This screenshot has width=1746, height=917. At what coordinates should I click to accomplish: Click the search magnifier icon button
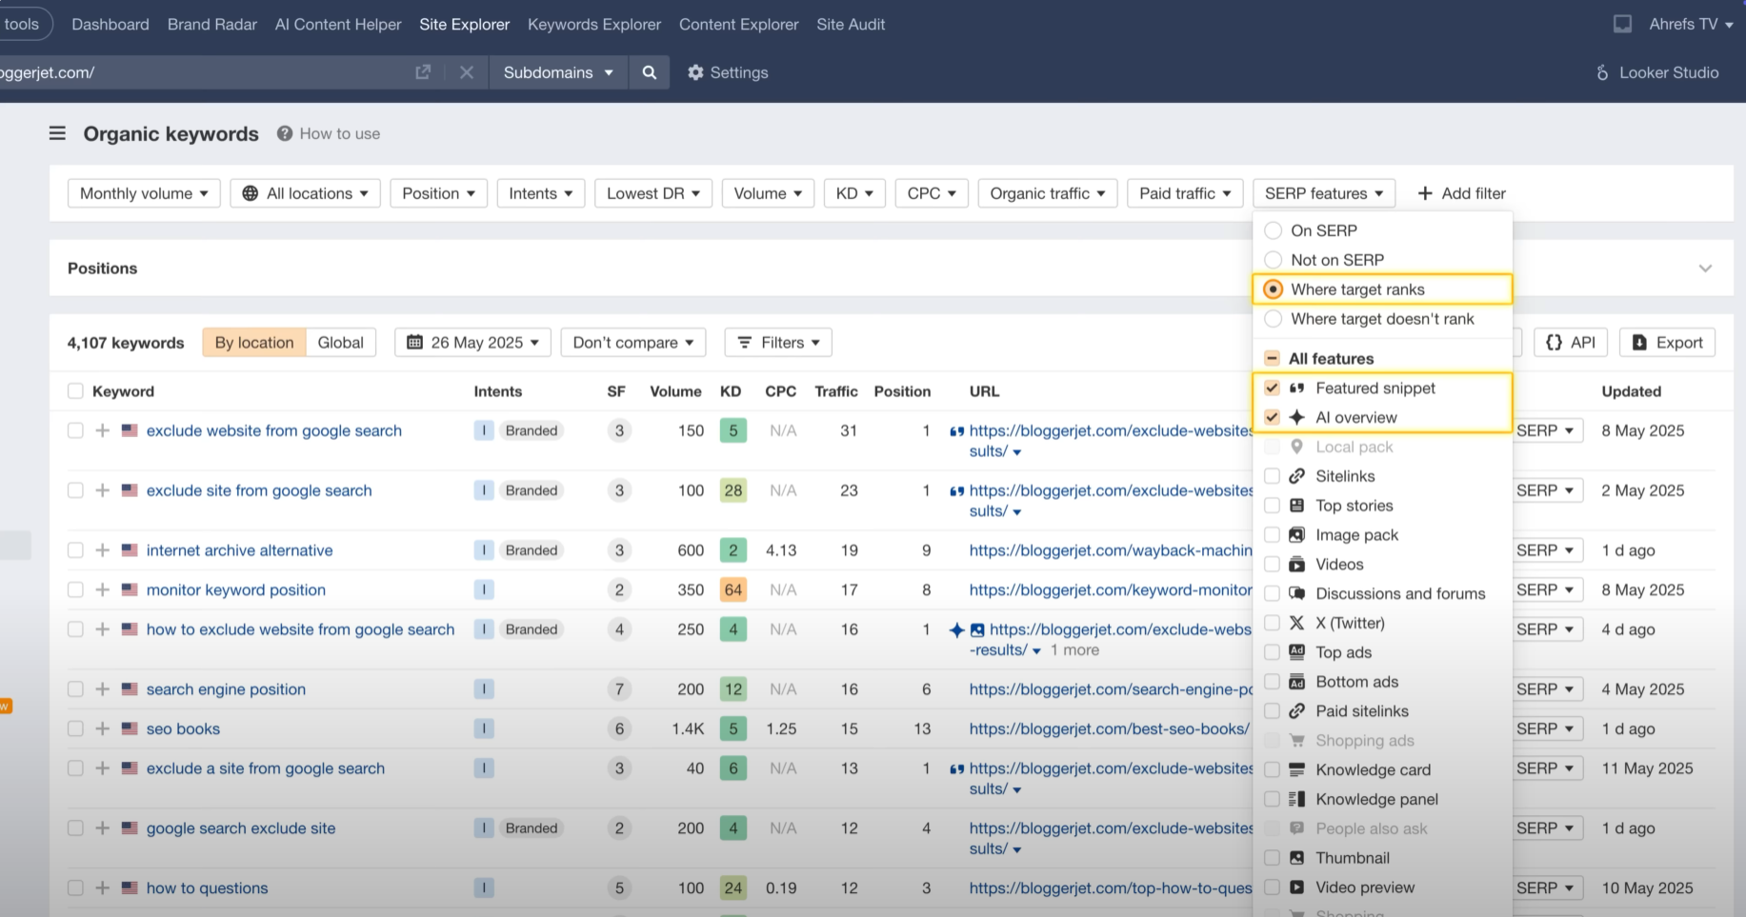click(649, 72)
